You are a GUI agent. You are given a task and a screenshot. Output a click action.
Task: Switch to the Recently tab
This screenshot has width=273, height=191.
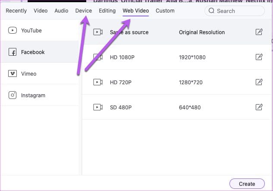tap(16, 11)
